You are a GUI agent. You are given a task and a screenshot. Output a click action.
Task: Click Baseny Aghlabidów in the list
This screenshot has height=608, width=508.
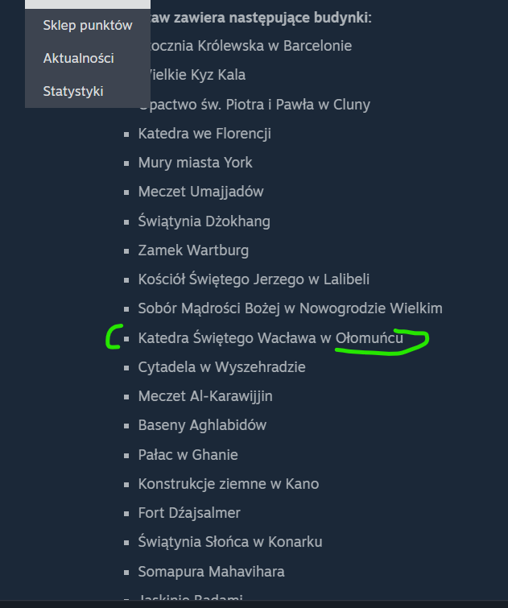[x=202, y=425]
